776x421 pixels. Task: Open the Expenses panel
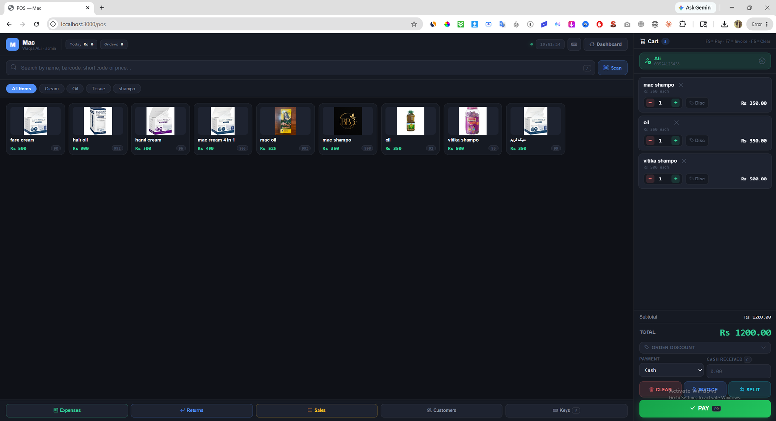click(x=67, y=410)
